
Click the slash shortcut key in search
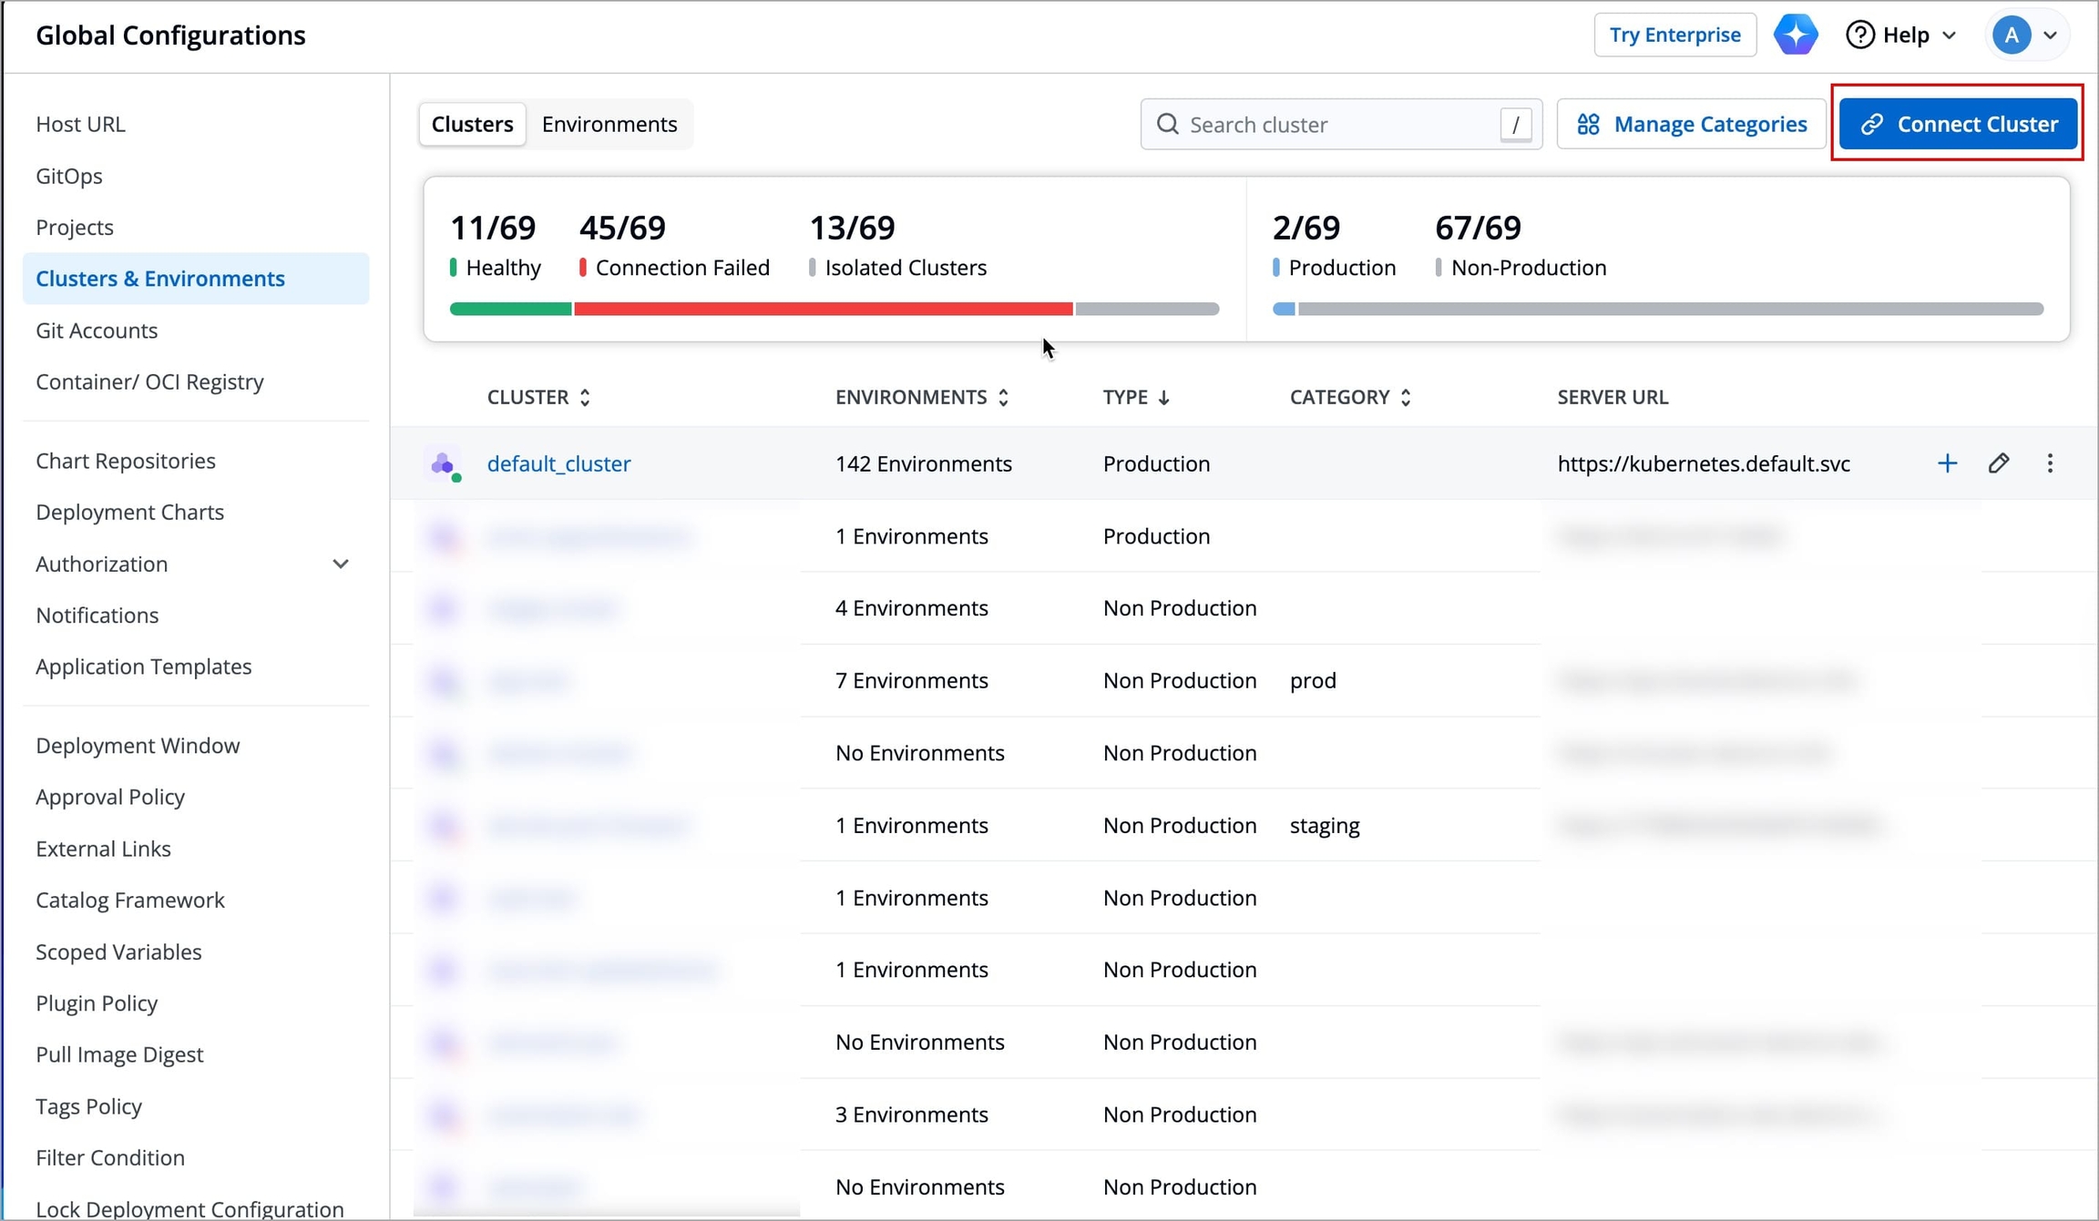(1515, 125)
